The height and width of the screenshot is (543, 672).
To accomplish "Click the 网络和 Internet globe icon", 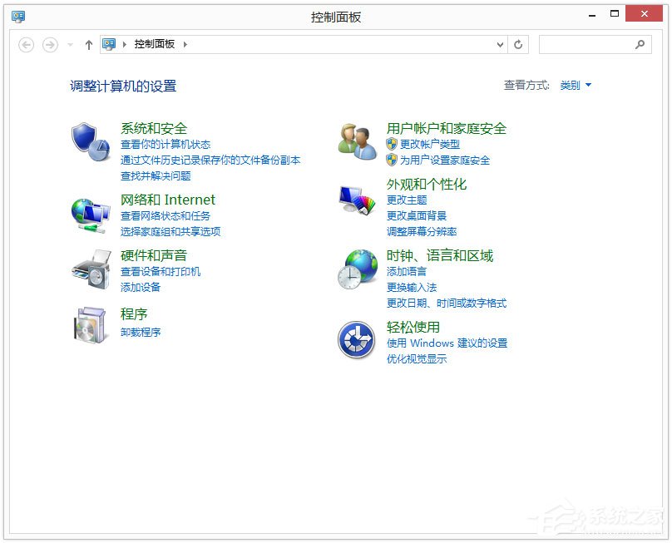I will pyautogui.click(x=91, y=214).
